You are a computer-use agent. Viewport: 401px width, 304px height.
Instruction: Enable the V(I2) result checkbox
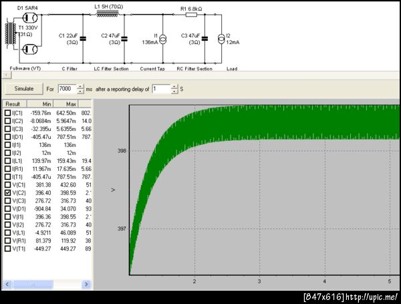[x=7, y=224]
